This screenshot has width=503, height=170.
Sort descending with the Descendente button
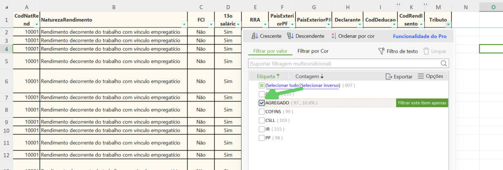pos(305,36)
